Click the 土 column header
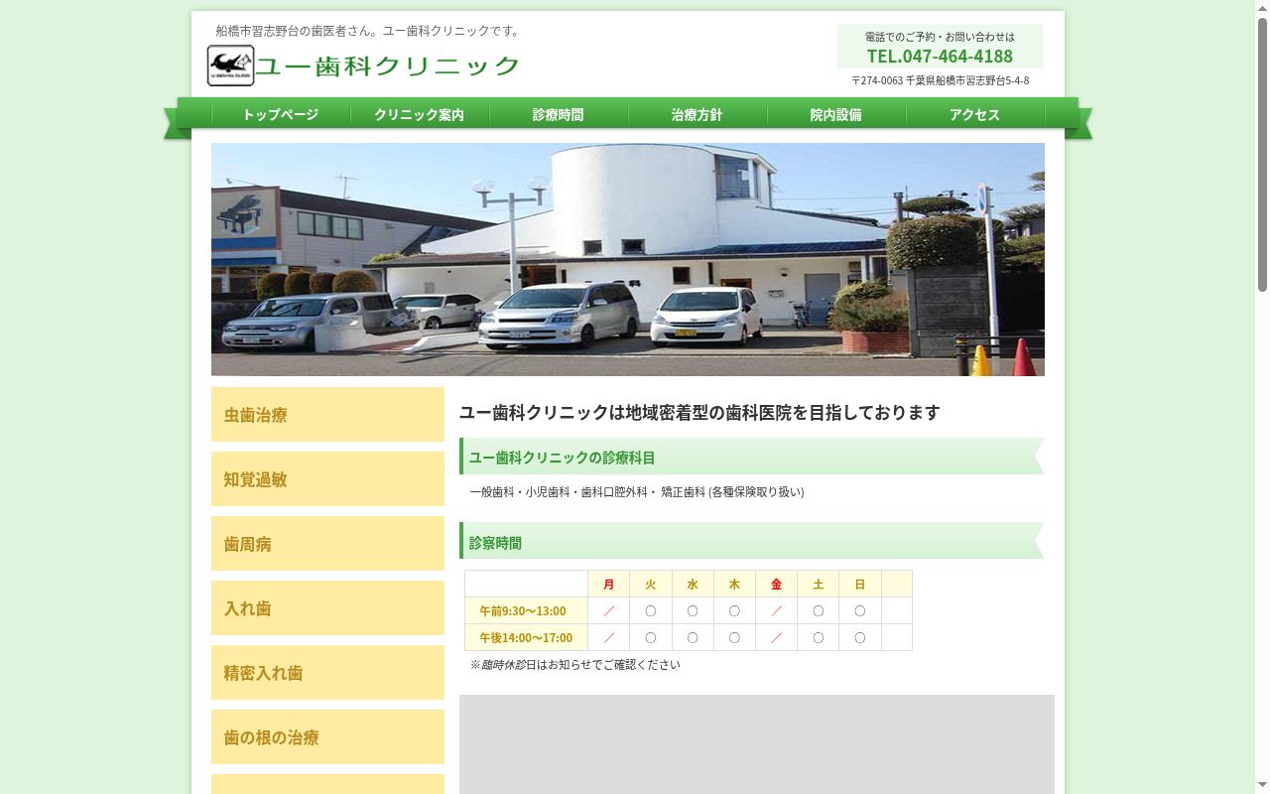The width and height of the screenshot is (1270, 794). (818, 584)
